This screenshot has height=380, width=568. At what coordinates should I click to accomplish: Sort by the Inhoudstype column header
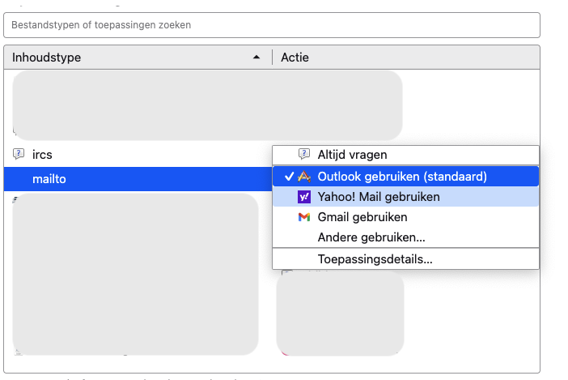pos(138,58)
